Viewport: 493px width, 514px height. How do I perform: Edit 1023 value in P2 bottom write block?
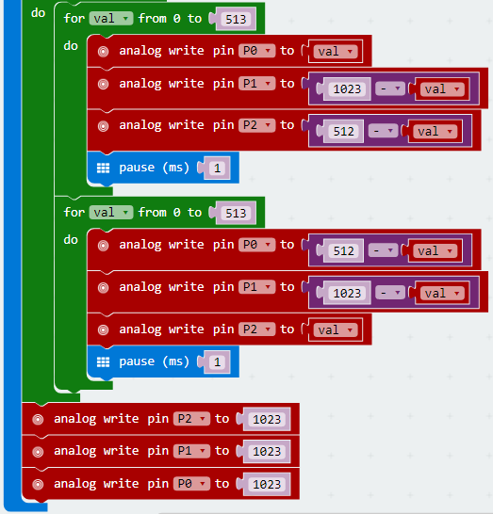[267, 419]
